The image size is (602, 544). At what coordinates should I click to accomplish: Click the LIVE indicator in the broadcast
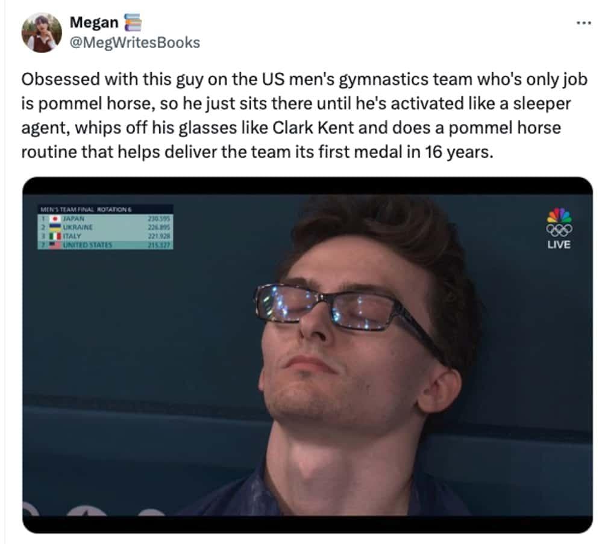pyautogui.click(x=559, y=244)
